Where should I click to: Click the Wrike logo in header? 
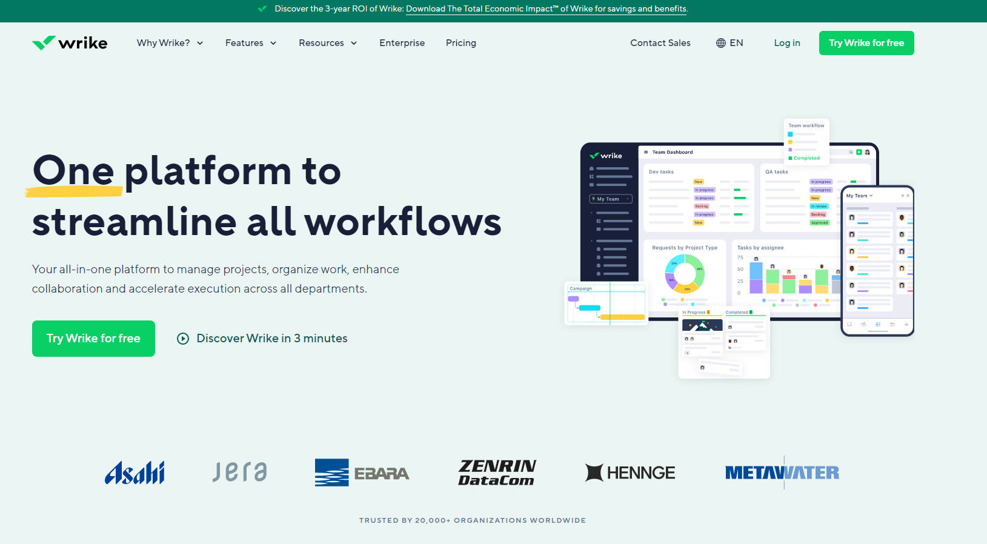pos(70,43)
